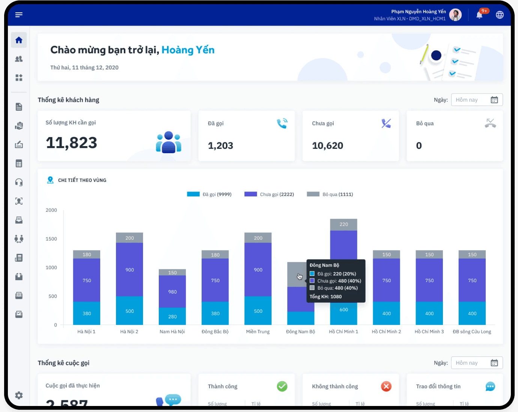Click the Phạm Nguyễn Hoàng Yến user name
The width and height of the screenshot is (518, 412).
tap(419, 12)
